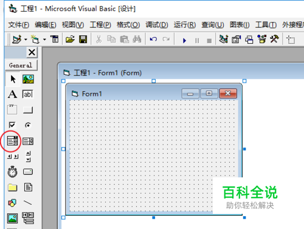Save the project with floppy icon
The image size is (304, 229).
(x=83, y=39)
